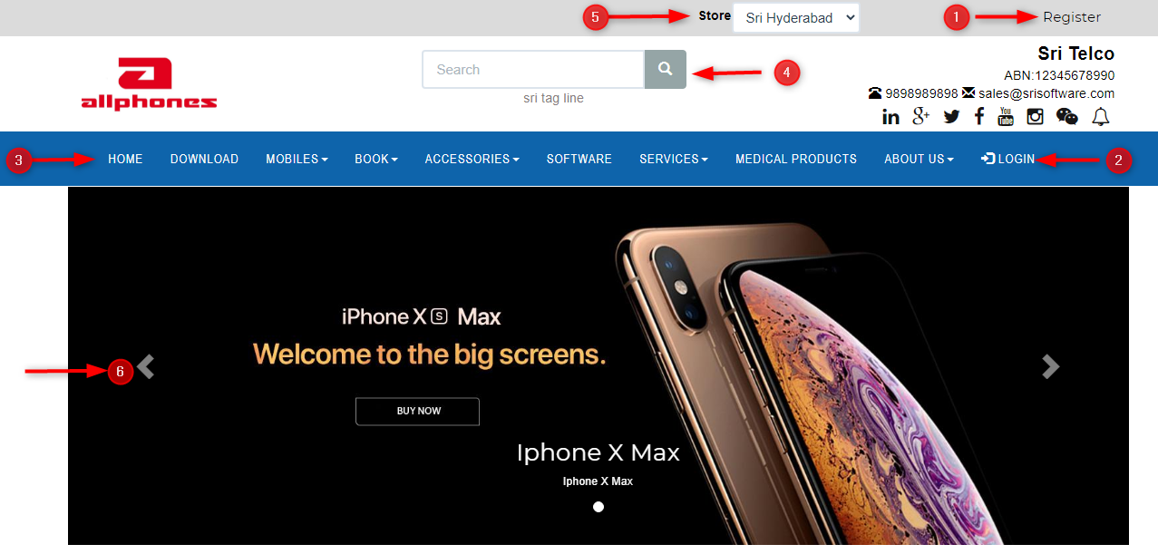
Task: Open the Instagram icon
Action: pyautogui.click(x=1035, y=116)
